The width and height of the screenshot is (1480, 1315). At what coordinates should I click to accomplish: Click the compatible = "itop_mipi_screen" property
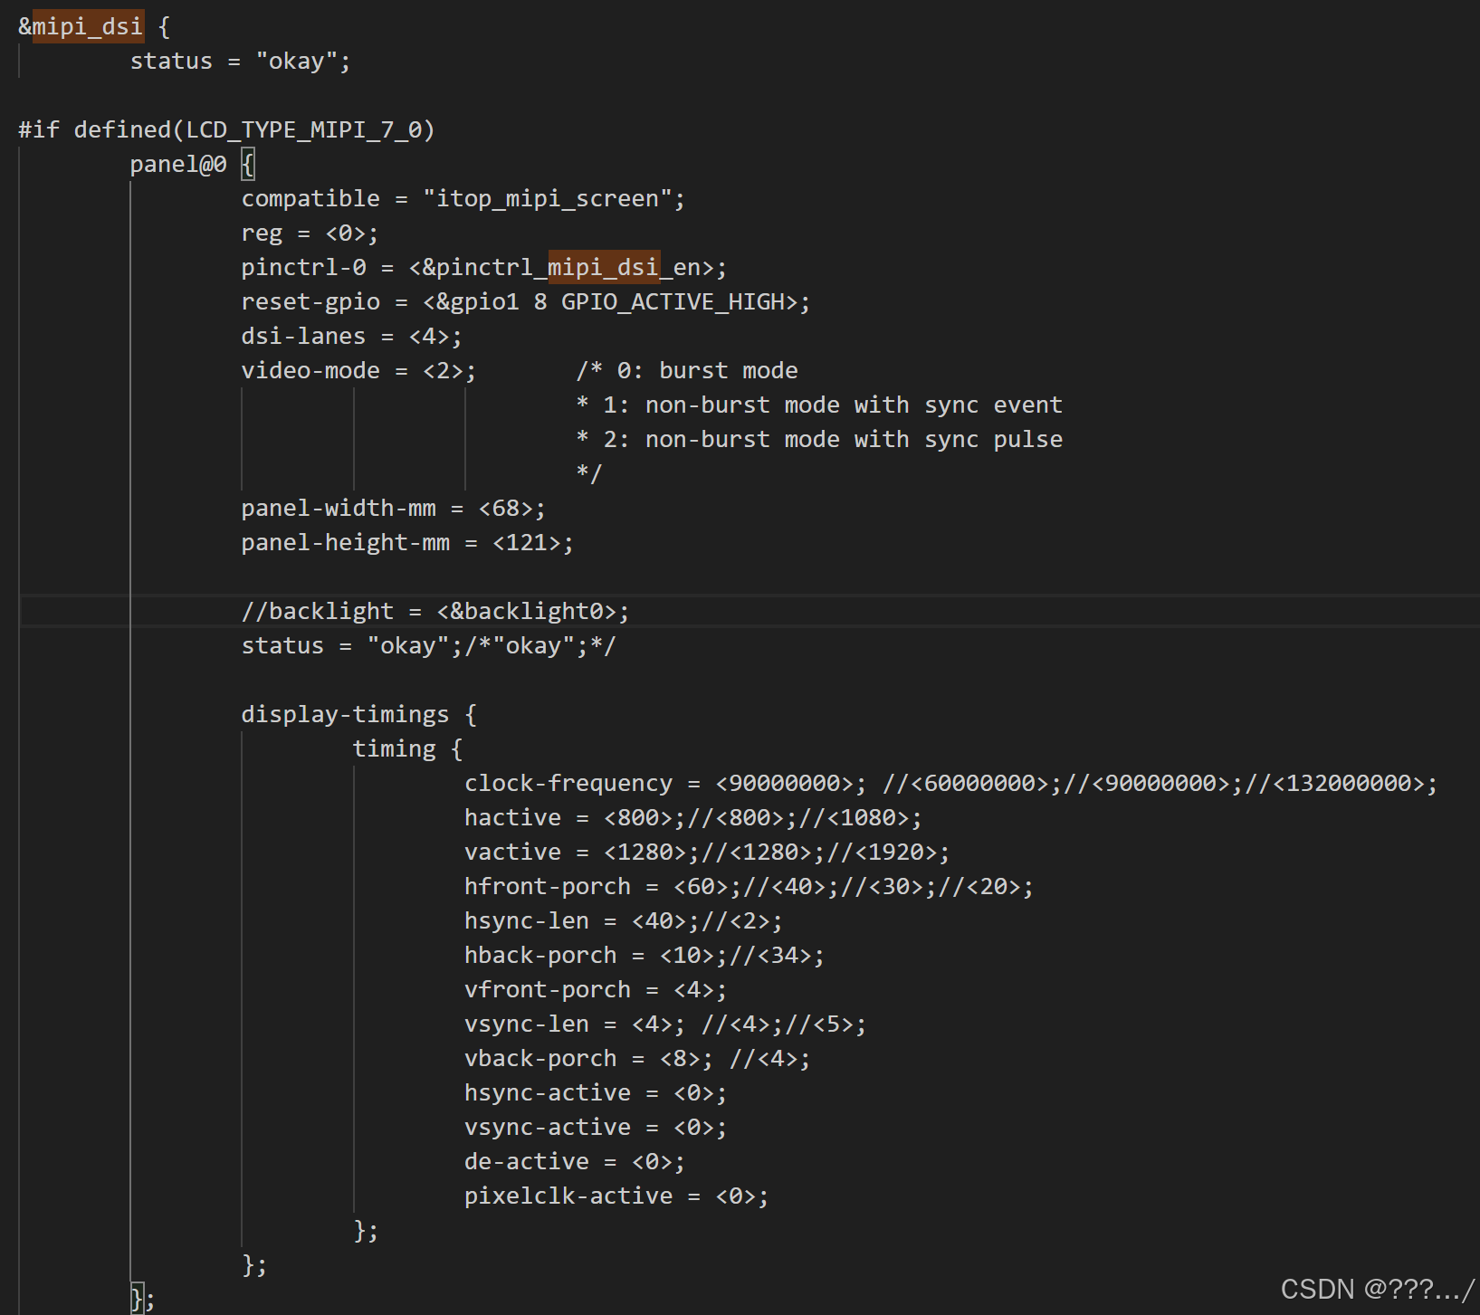462,198
